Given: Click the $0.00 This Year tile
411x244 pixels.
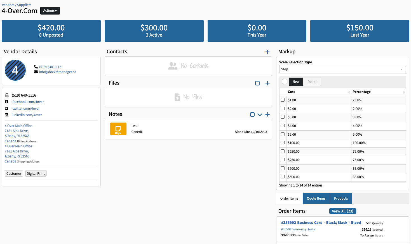Looking at the screenshot, I should pos(257,31).
